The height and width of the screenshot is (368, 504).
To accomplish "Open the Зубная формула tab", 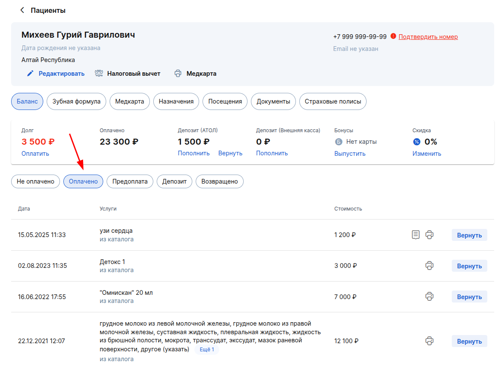I will [77, 101].
